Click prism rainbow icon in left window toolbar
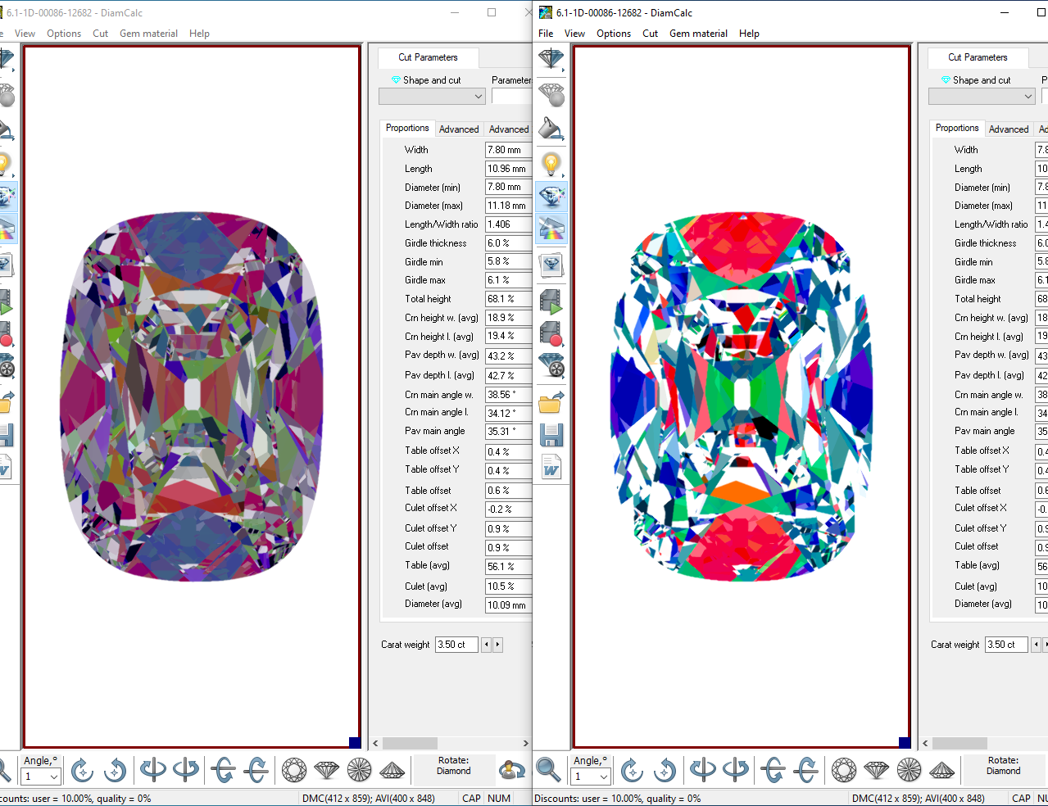Viewport: 1048px width, 806px height. coord(7,229)
